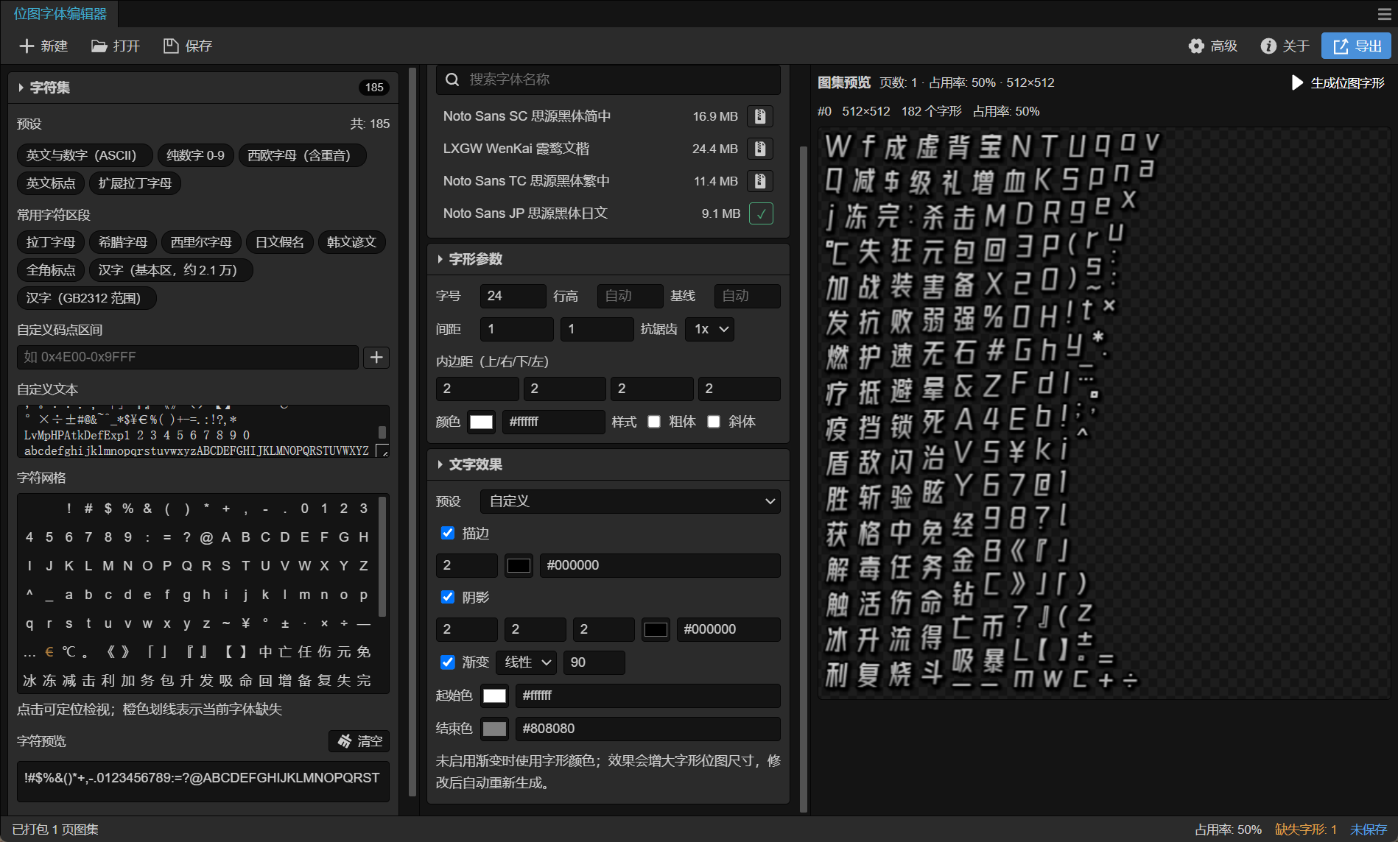The image size is (1398, 842).
Task: Select the 希腊字母 character block
Action: [x=123, y=242]
